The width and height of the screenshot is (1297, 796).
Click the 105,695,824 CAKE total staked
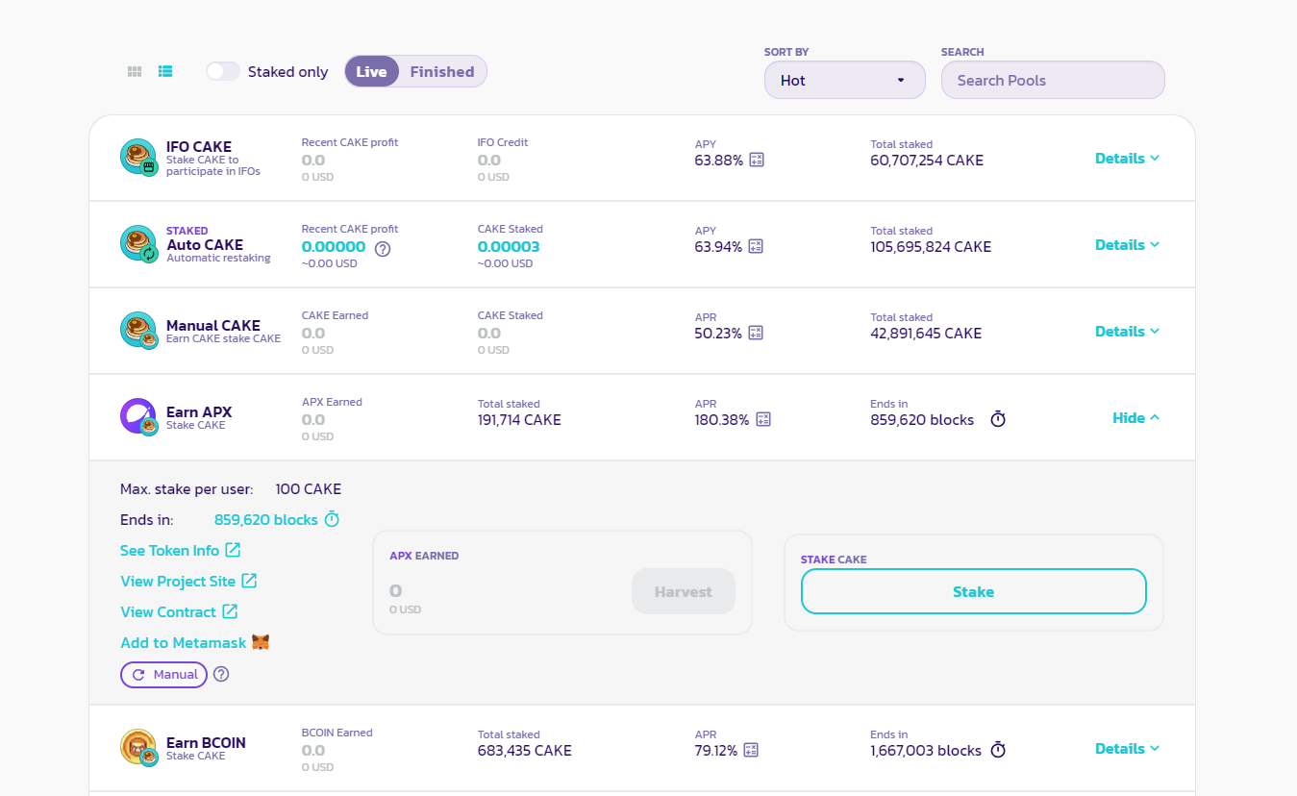click(x=931, y=247)
